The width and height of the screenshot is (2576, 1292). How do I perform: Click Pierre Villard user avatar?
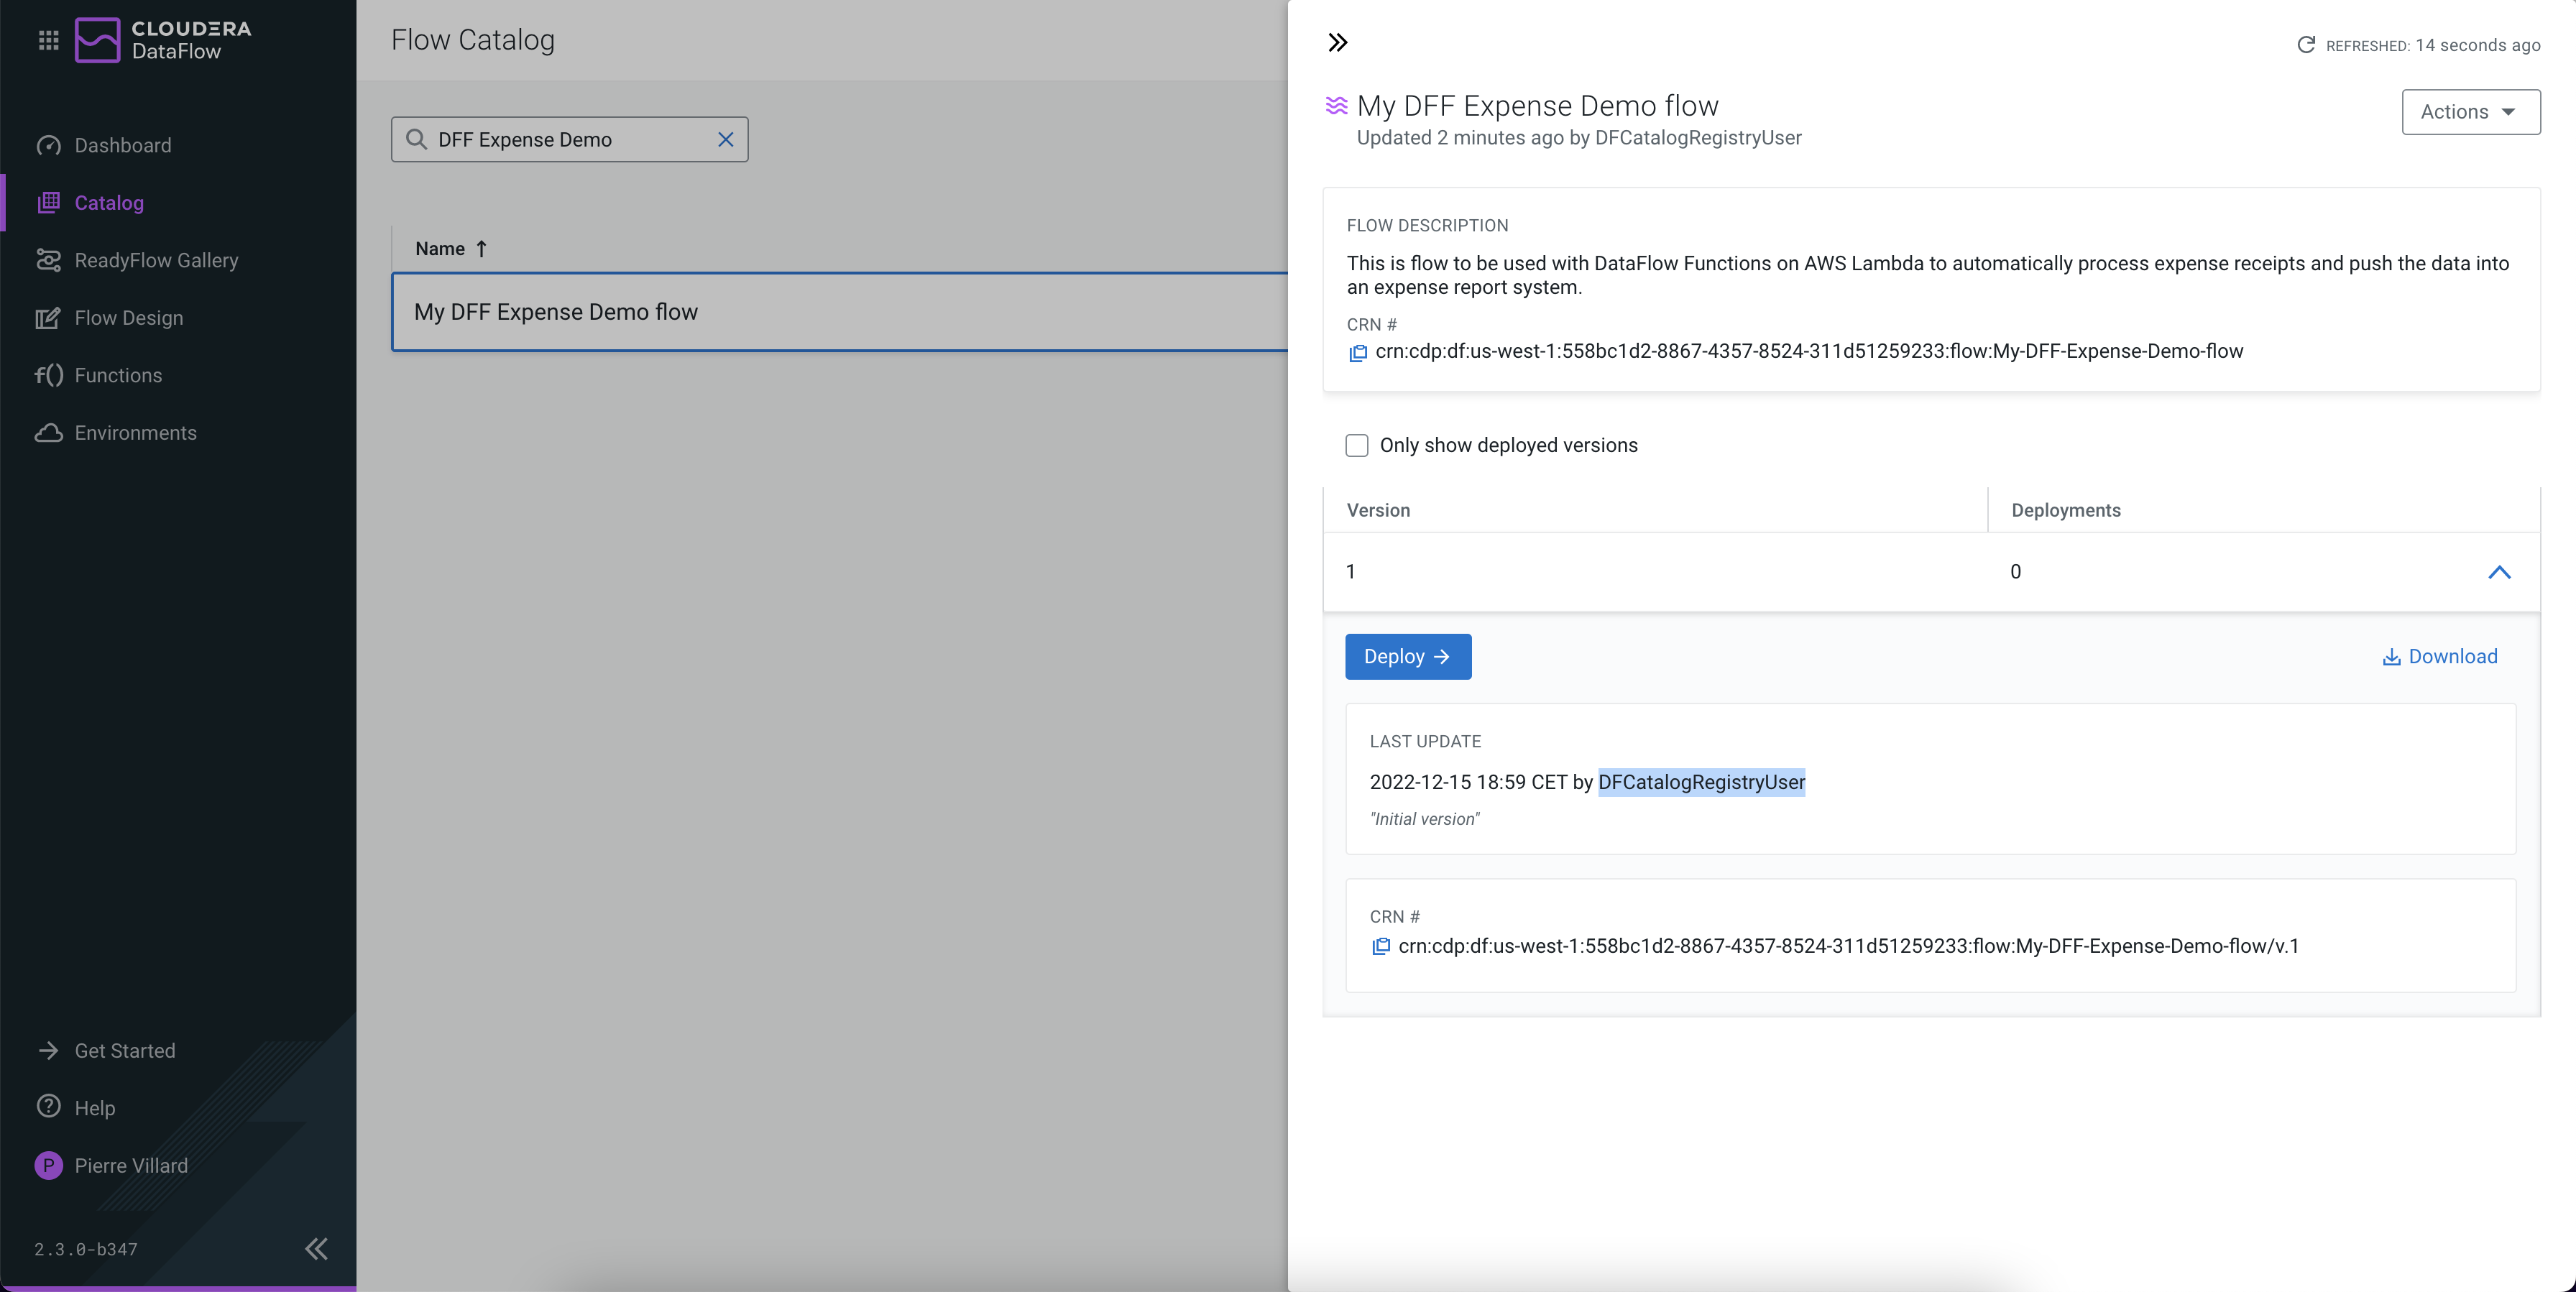(48, 1165)
